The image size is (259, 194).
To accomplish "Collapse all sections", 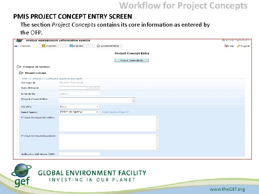I will tap(33, 67).
